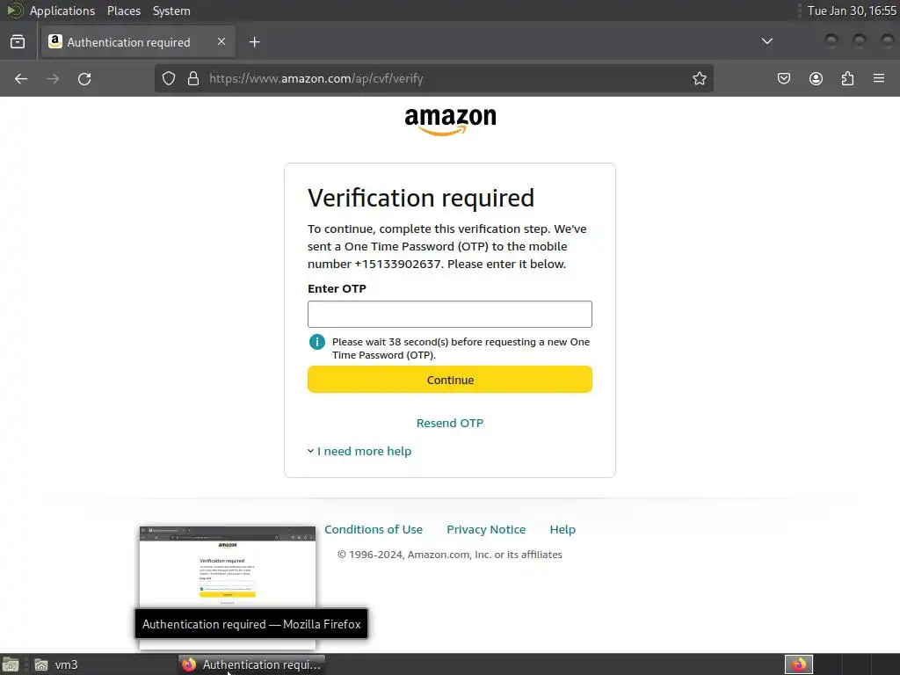Image resolution: width=900 pixels, height=675 pixels.
Task: Open the Firefox hamburger application menu
Action: (x=879, y=78)
